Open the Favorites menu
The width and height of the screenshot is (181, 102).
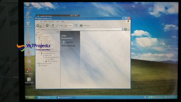[x=51, y=22]
